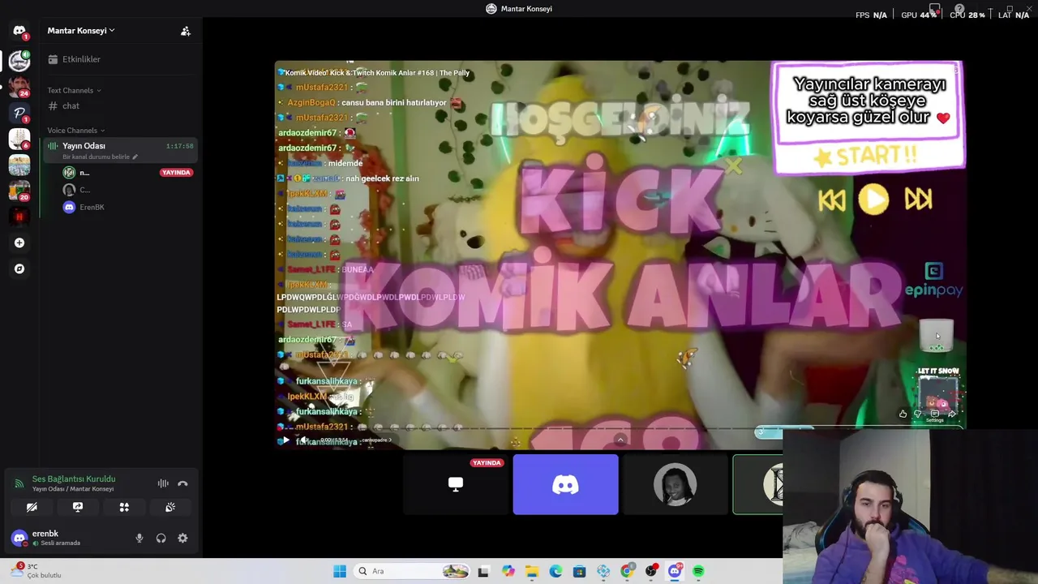1038x584 pixels.
Task: Click invite people icon beside server name
Action: (186, 31)
